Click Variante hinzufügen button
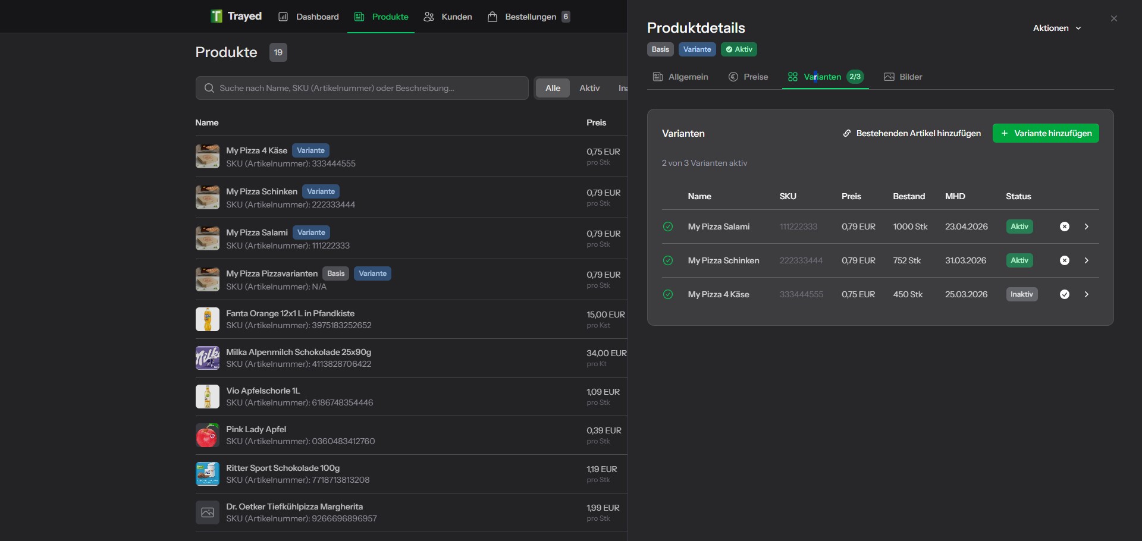This screenshot has width=1142, height=541. coord(1046,133)
